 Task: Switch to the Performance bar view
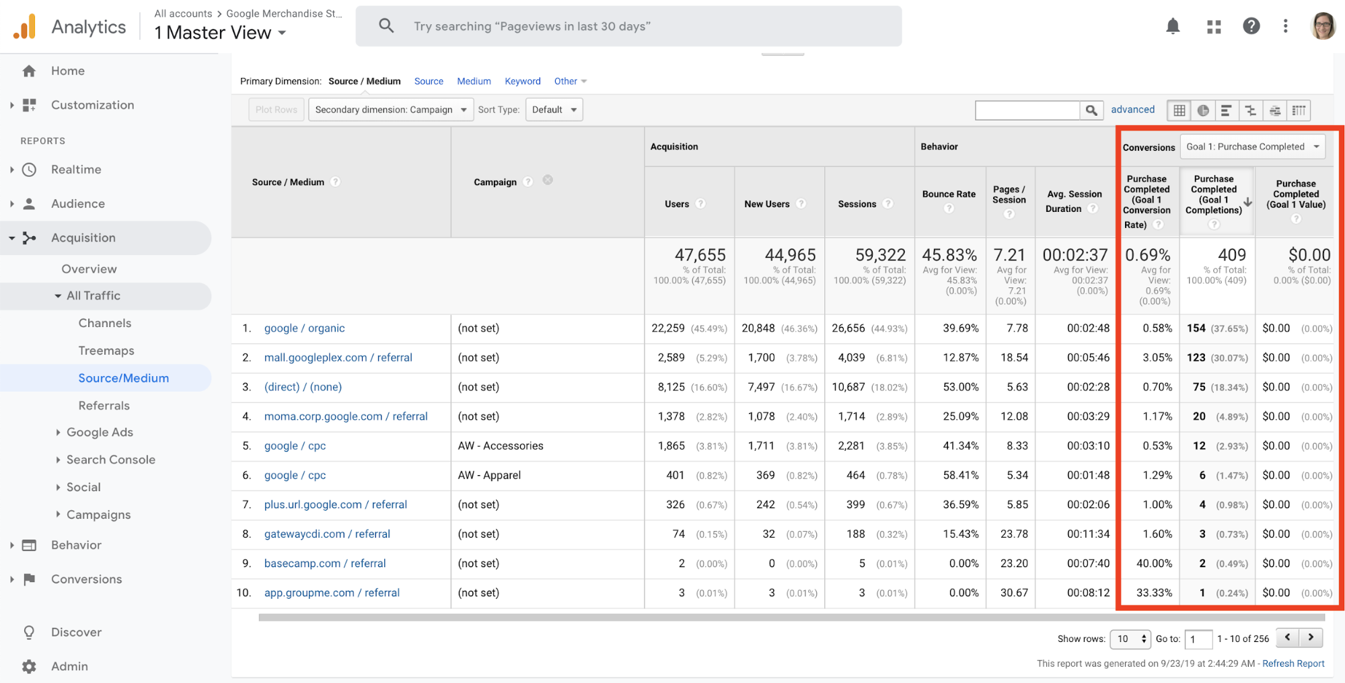pyautogui.click(x=1227, y=110)
